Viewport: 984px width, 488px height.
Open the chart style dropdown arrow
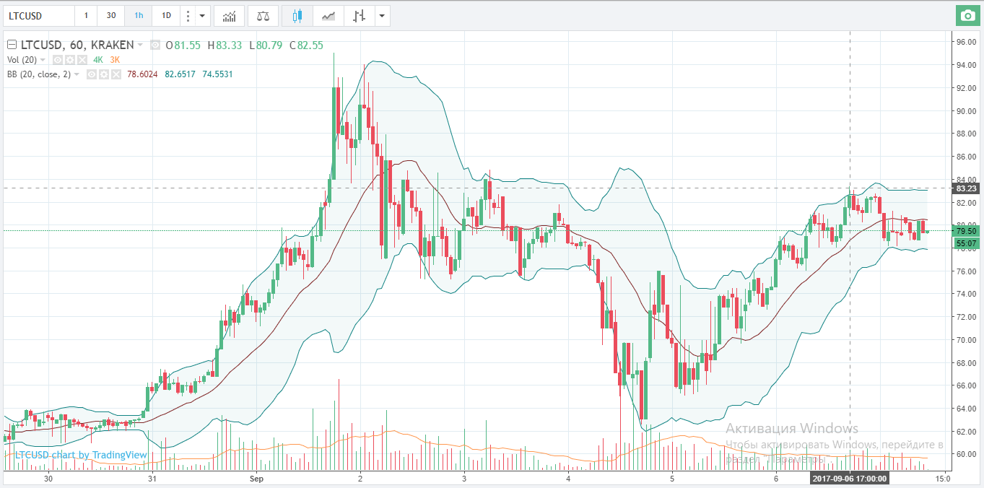coord(381,15)
